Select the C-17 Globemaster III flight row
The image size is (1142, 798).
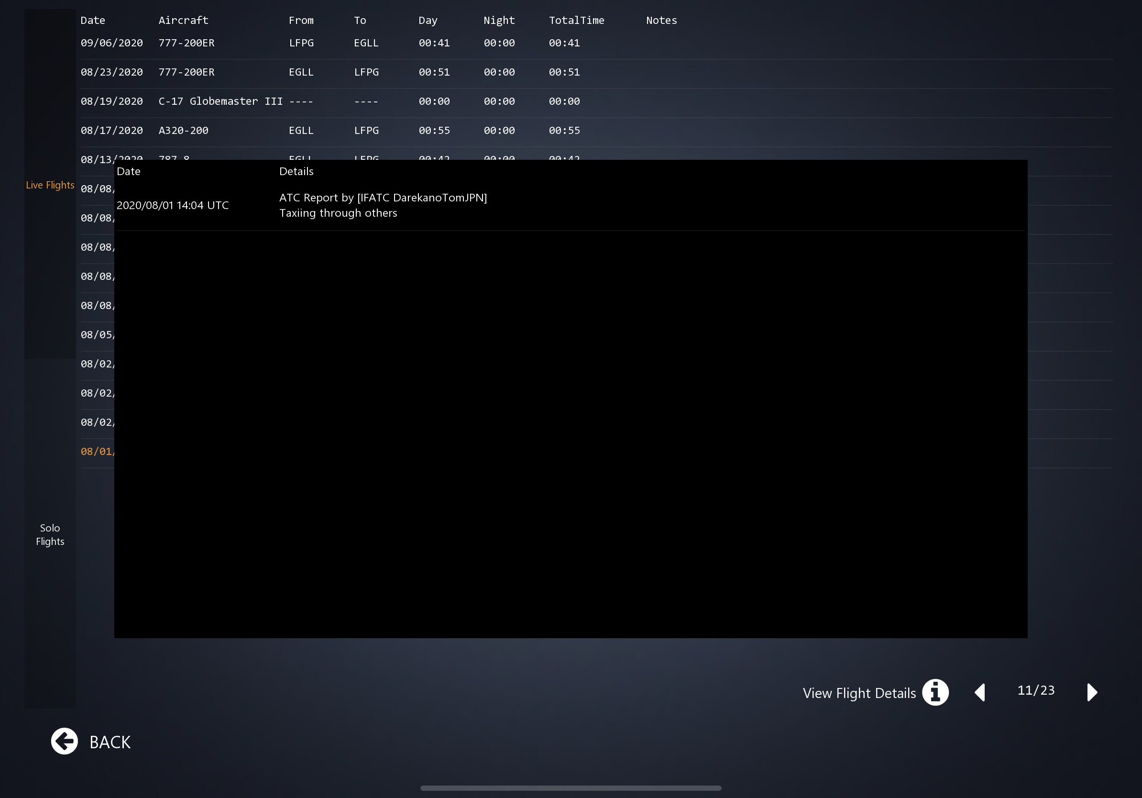coord(328,101)
